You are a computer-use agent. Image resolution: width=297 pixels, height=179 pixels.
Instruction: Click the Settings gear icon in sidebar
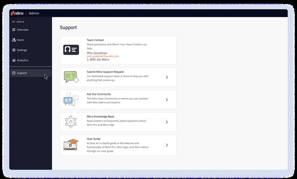(14, 50)
